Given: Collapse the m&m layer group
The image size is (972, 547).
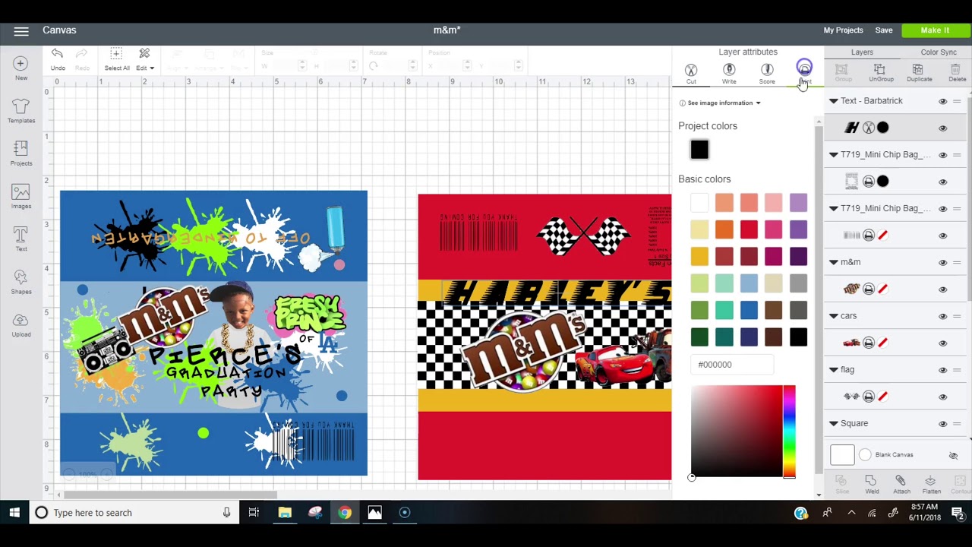Looking at the screenshot, I should pyautogui.click(x=833, y=262).
